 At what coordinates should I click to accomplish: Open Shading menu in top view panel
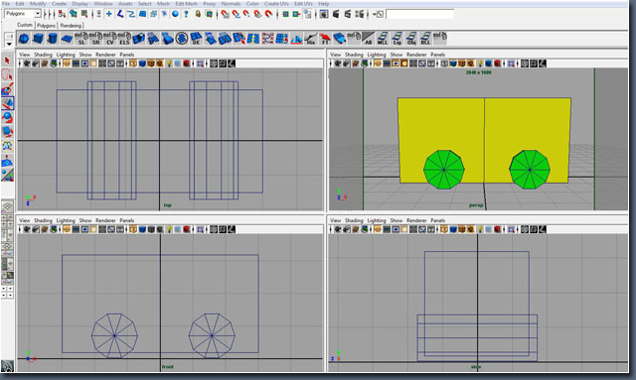[43, 55]
